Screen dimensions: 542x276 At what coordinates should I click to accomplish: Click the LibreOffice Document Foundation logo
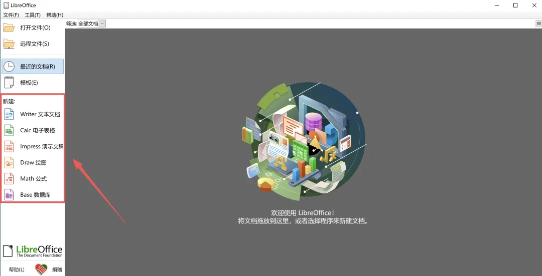[x=33, y=251]
